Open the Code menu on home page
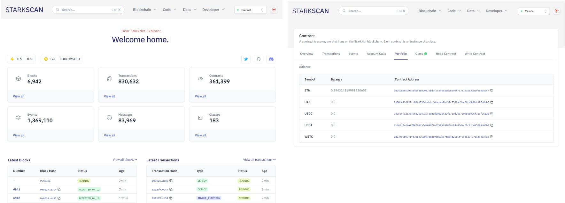The width and height of the screenshot is (565, 203). coord(170,10)
